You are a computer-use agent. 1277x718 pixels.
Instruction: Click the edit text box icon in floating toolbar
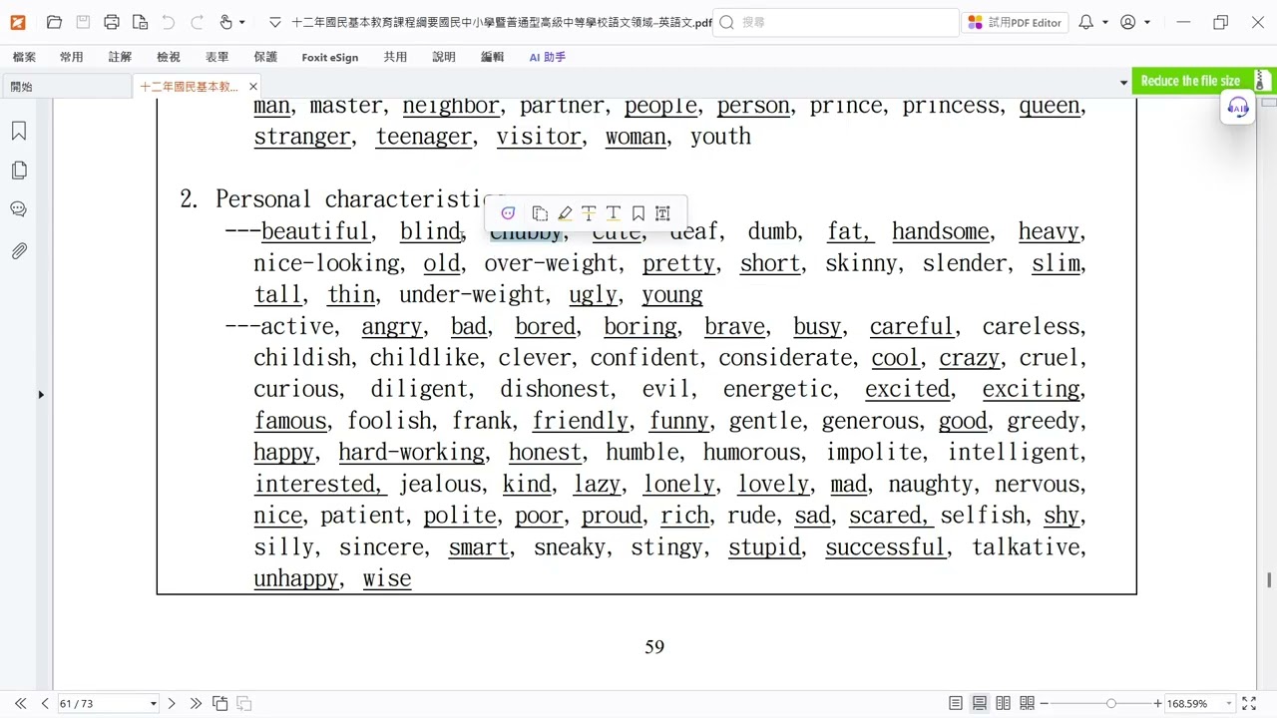[662, 213]
